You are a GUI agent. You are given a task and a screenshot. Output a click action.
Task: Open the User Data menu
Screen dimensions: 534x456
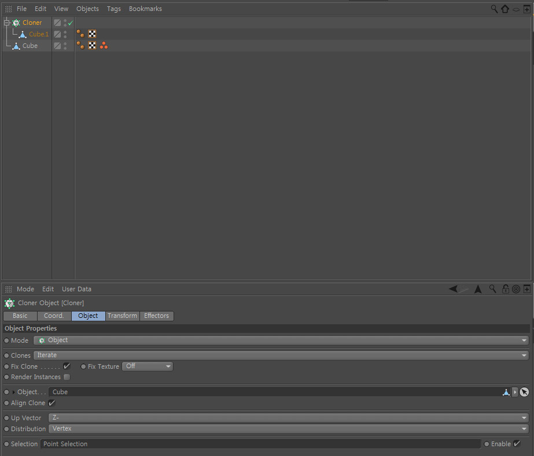tap(76, 289)
